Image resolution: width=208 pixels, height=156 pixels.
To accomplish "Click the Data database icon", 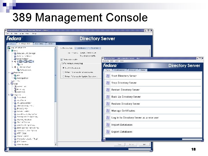I will (x=12, y=51).
